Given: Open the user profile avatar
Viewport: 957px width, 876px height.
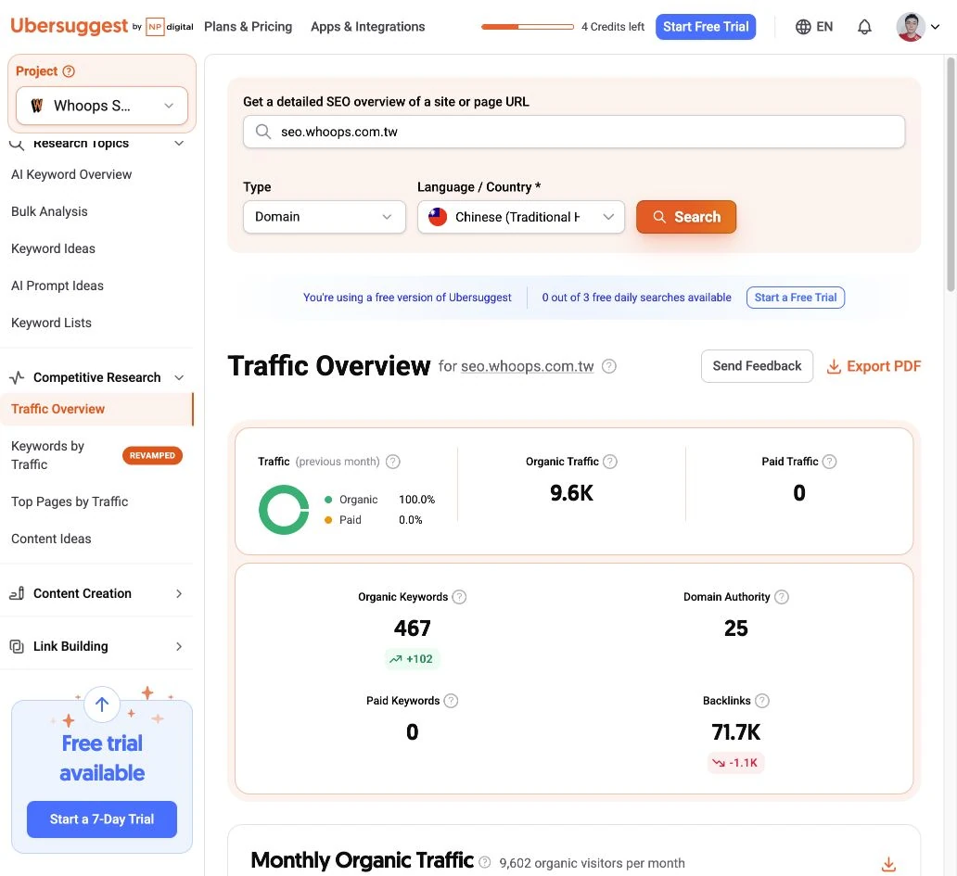Looking at the screenshot, I should (910, 27).
